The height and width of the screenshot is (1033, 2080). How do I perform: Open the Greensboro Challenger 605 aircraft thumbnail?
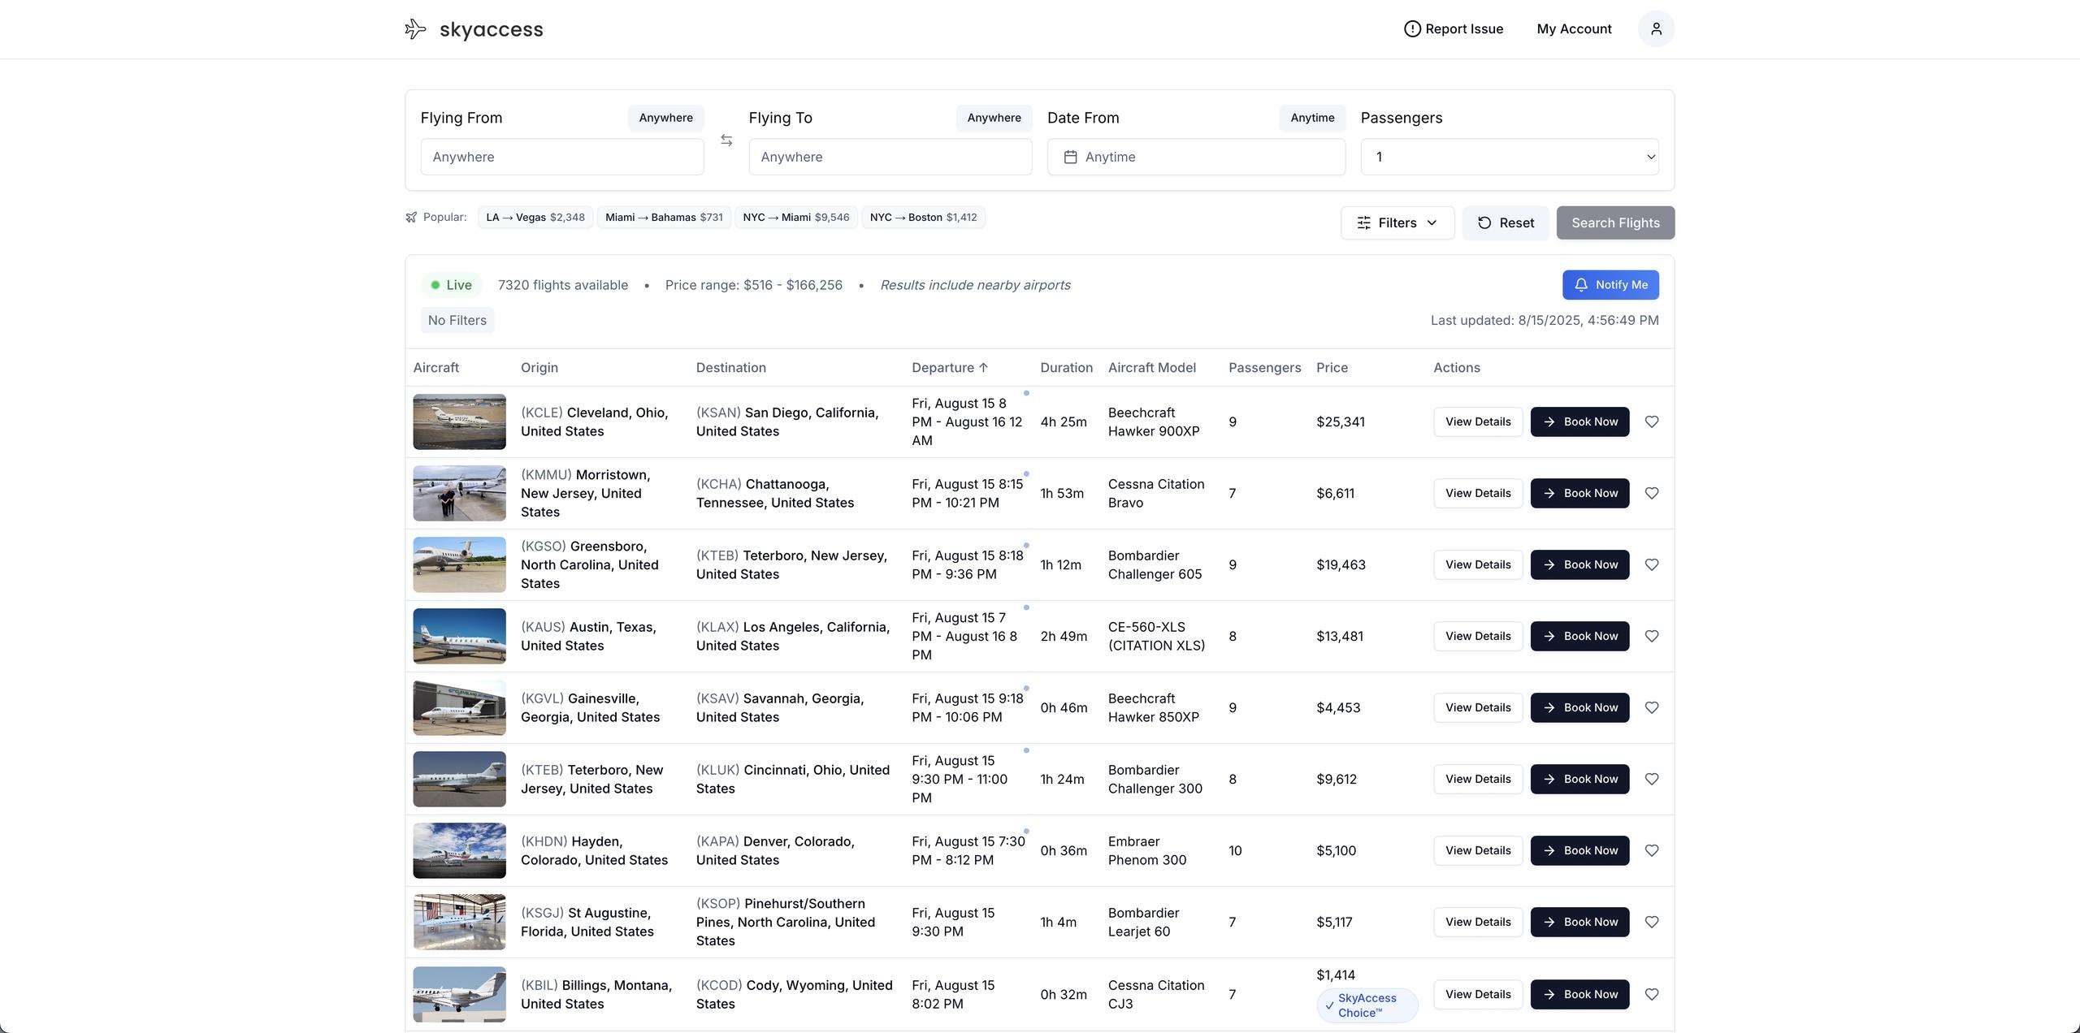(x=459, y=564)
